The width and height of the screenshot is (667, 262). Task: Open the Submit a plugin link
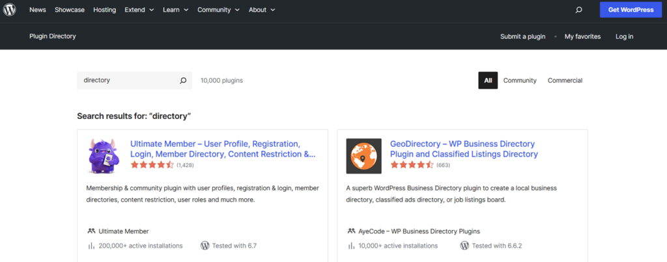point(522,36)
